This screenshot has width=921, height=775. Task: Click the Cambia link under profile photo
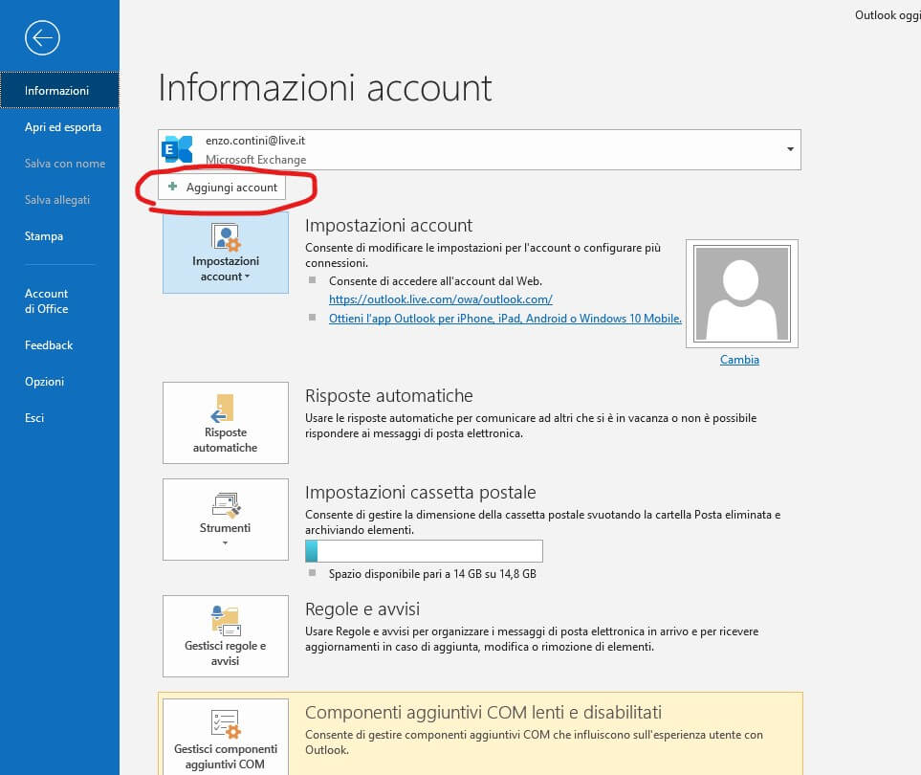pos(739,360)
